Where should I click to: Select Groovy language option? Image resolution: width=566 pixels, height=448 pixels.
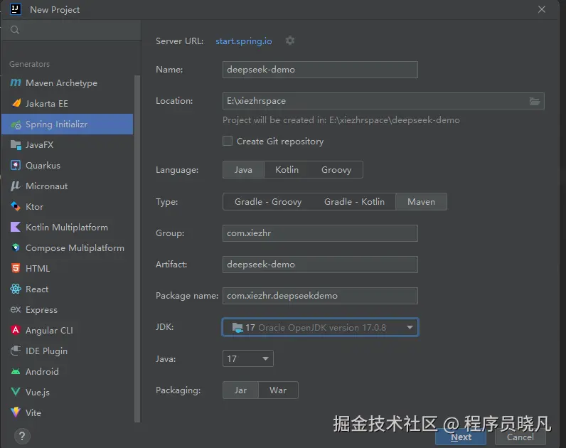click(336, 170)
